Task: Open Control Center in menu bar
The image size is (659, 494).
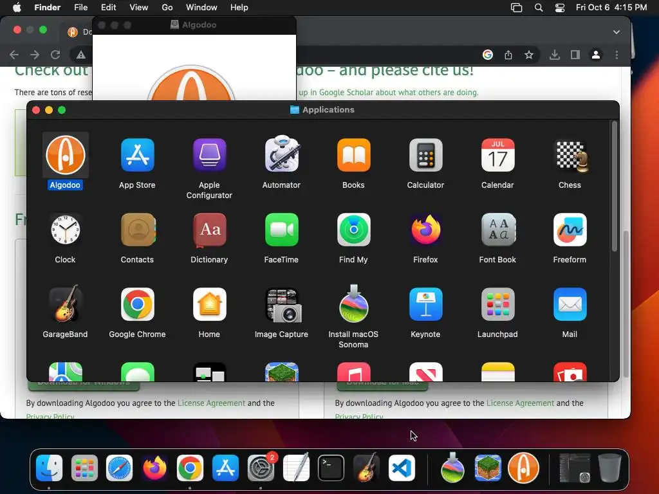Action: [560, 8]
